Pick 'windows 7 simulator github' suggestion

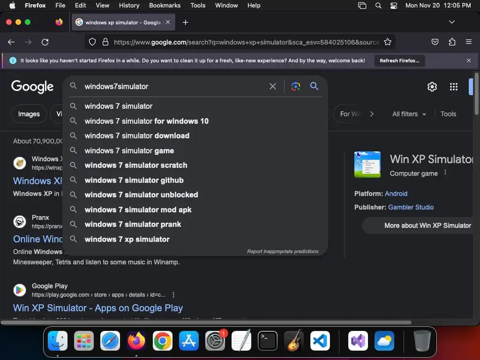pos(195,180)
